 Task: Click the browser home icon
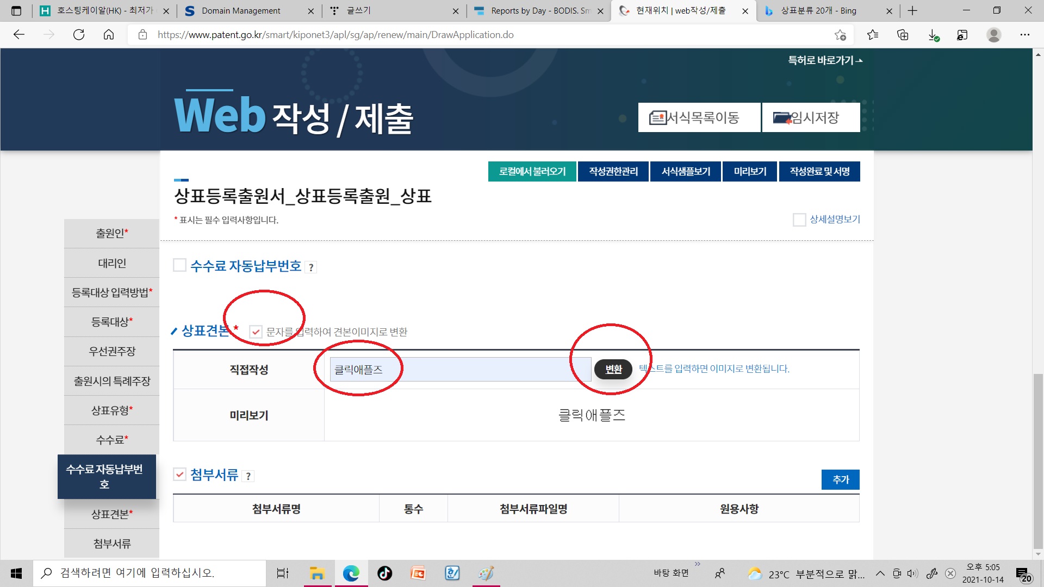pos(109,35)
